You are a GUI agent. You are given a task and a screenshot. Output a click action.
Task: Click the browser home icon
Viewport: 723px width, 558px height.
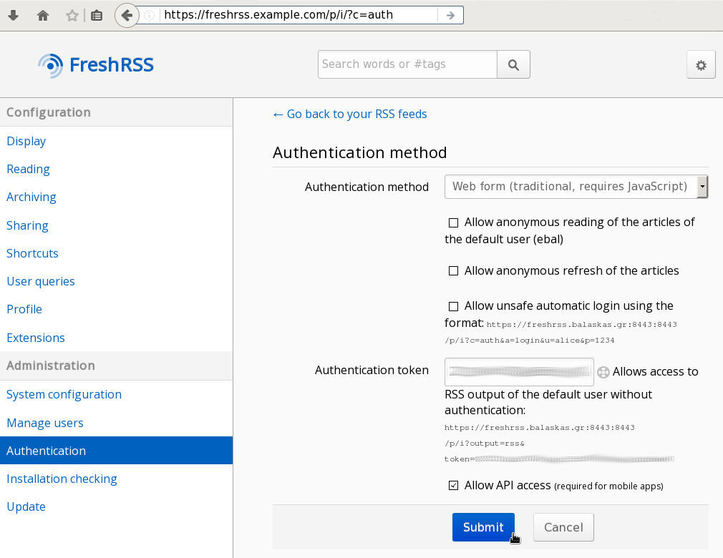pos(43,15)
